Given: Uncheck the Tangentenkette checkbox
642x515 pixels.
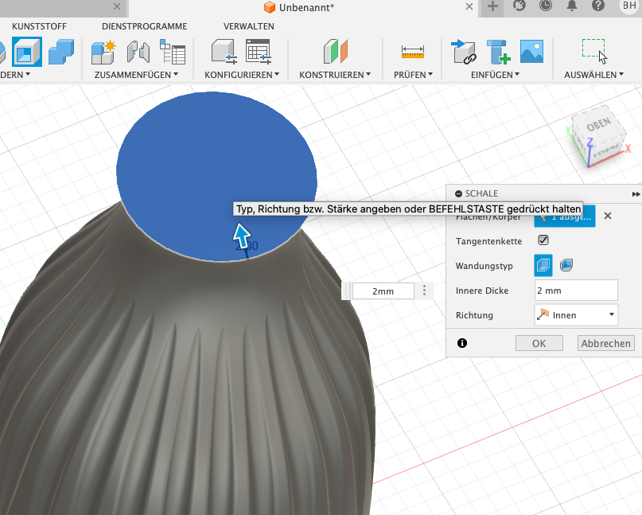Looking at the screenshot, I should [x=543, y=240].
